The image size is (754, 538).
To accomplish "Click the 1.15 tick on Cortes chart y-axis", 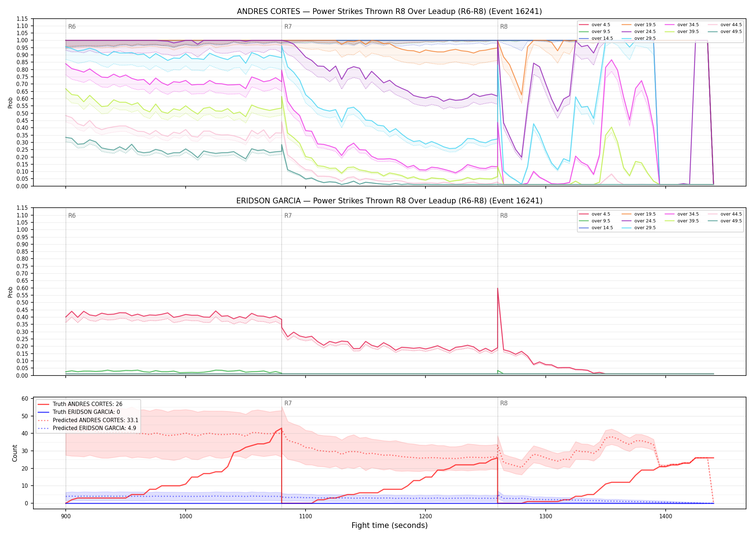I will 22,19.
